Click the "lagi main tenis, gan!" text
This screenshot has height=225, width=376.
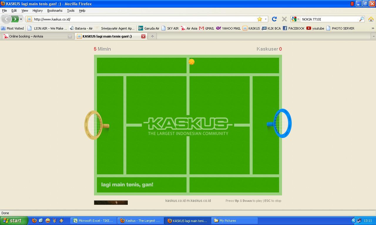[x=127, y=185]
